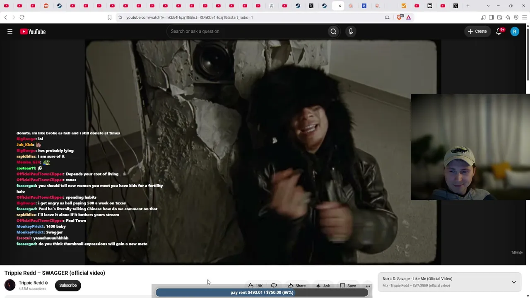Open the YouTube guide hamburger menu
The height and width of the screenshot is (298, 530).
10,31
